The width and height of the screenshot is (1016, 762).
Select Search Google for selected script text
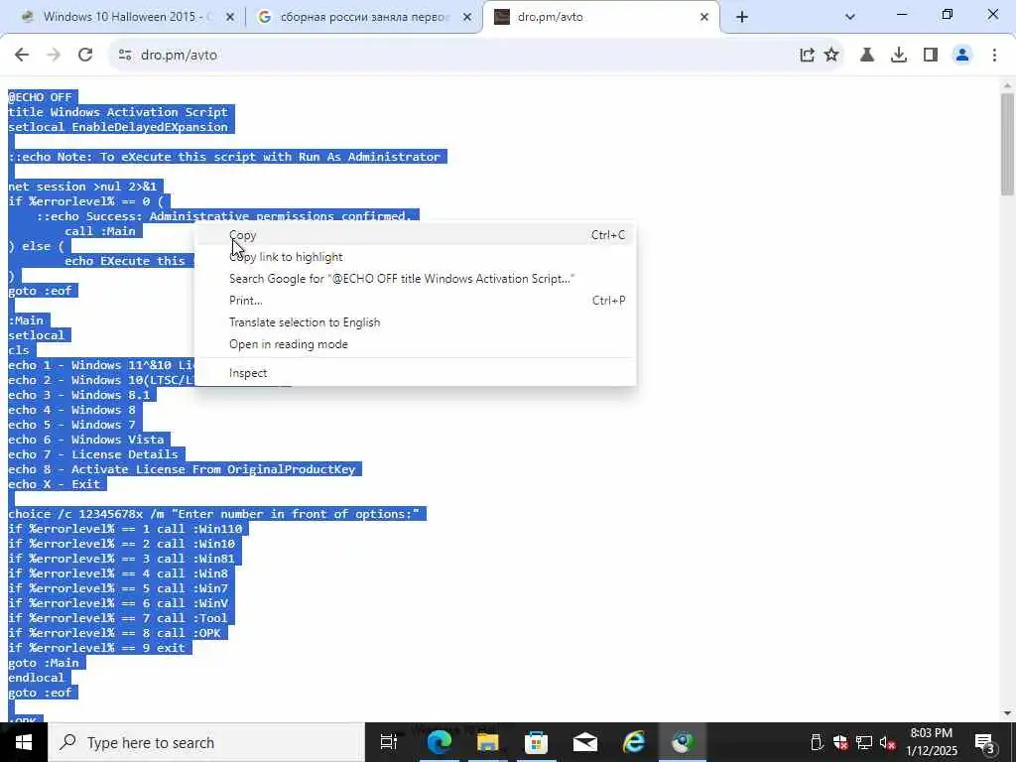[415, 279]
